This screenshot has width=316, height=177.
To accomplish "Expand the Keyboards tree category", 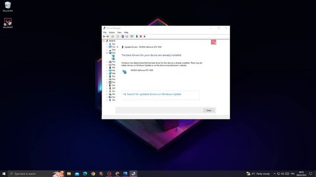I will coord(107,64).
